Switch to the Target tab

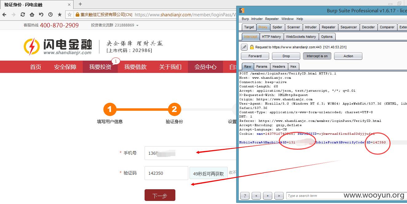coord(249,27)
